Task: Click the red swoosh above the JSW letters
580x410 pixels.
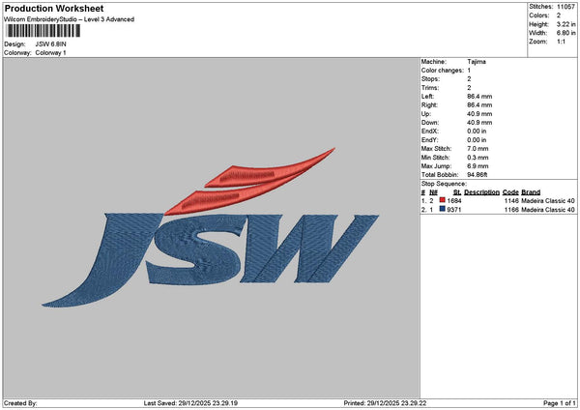Action: (x=249, y=182)
